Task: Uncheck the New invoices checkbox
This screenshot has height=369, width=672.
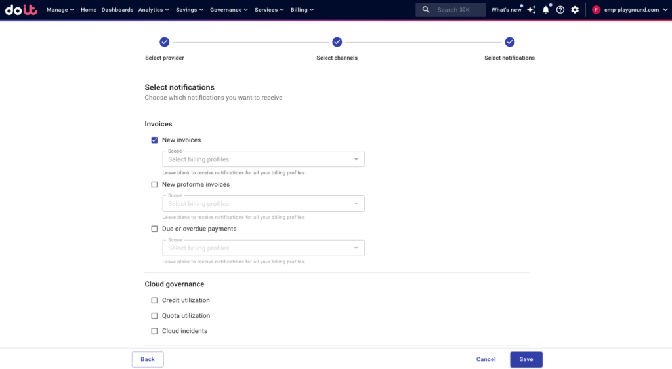Action: click(x=155, y=140)
